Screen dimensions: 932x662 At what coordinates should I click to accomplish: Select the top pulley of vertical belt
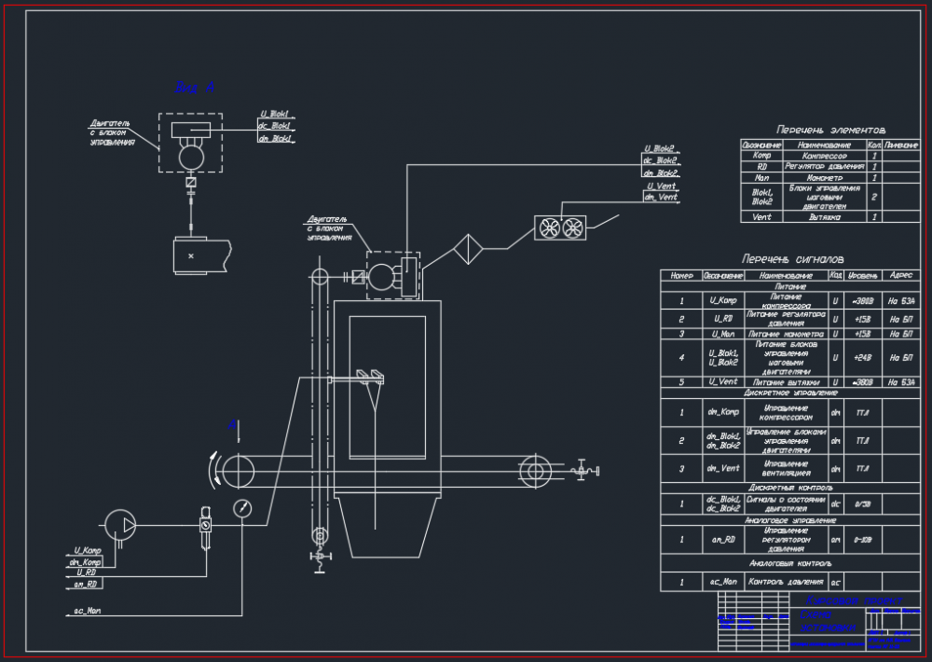click(320, 277)
